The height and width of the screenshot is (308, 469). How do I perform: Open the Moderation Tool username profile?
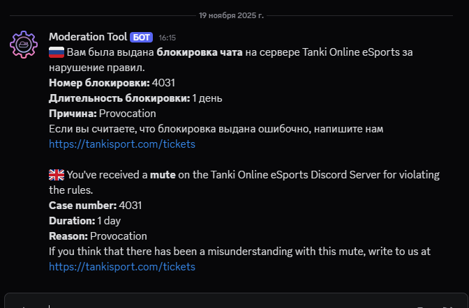[88, 37]
